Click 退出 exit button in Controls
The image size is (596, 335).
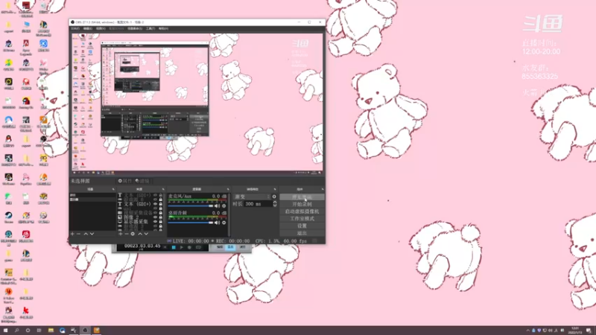(302, 233)
